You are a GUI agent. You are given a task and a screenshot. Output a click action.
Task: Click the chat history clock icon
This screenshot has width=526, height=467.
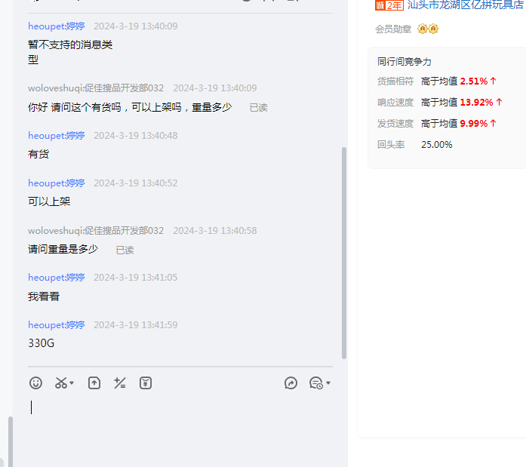[x=315, y=383]
